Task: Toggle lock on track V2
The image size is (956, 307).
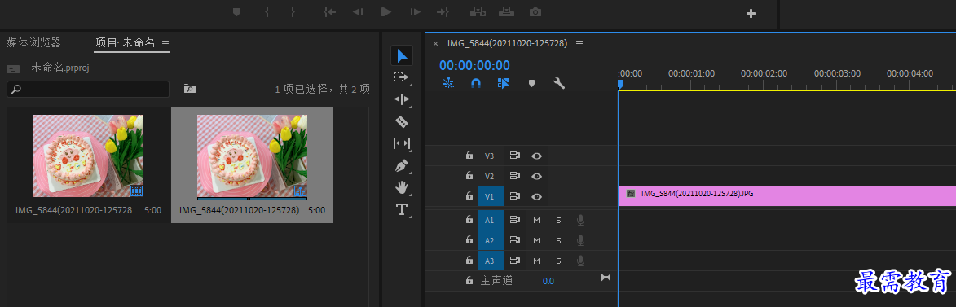Action: point(469,176)
